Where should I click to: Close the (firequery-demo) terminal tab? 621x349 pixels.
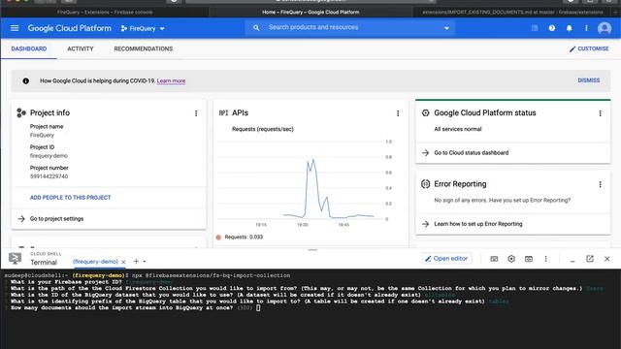[x=123, y=262]
